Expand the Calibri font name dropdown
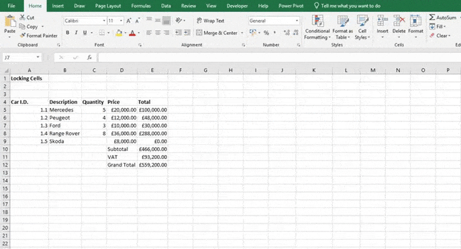The width and height of the screenshot is (461, 249). pos(104,21)
